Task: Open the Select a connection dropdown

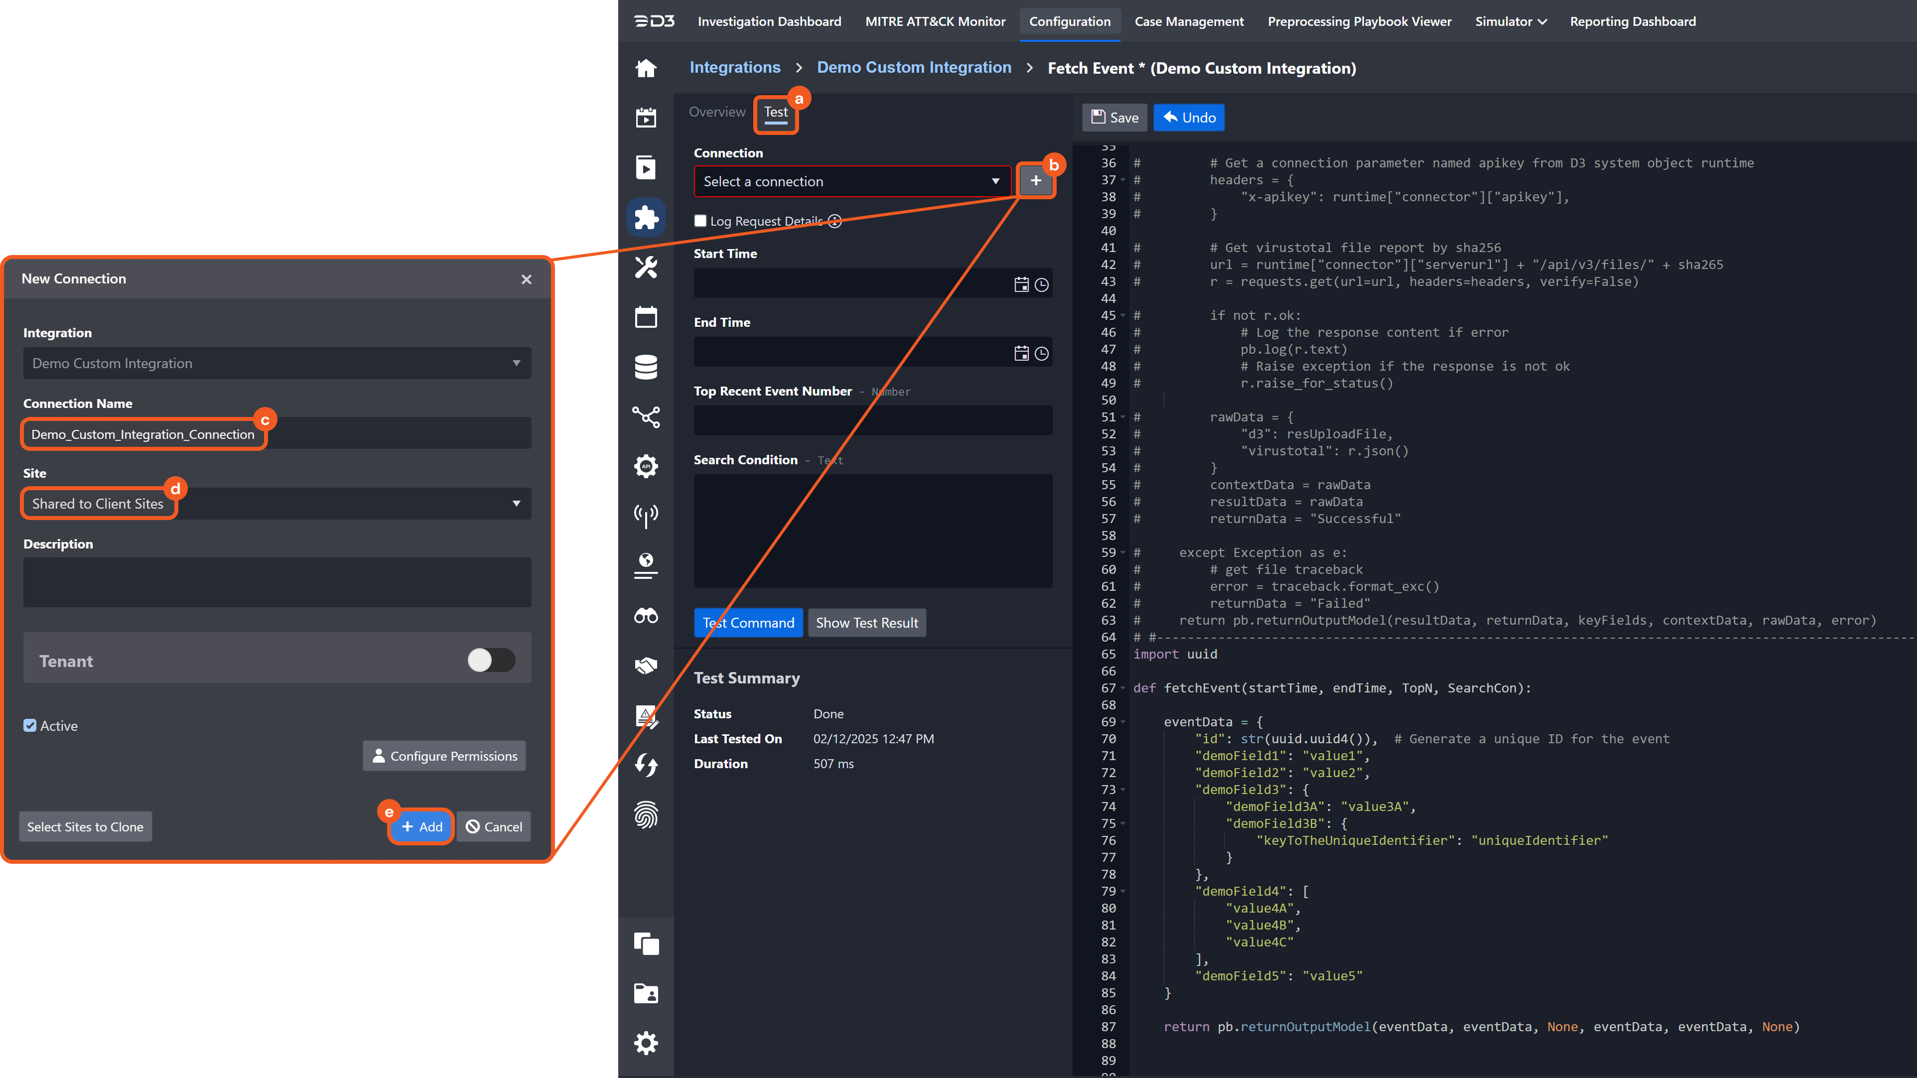Action: (851, 181)
